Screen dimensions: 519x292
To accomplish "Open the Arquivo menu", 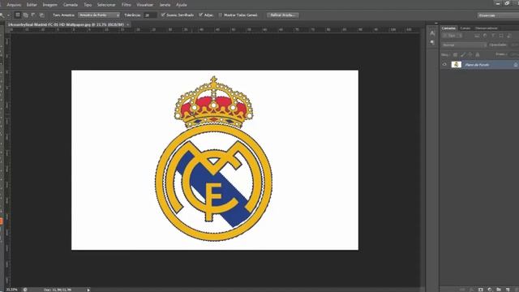I will coord(14,5).
